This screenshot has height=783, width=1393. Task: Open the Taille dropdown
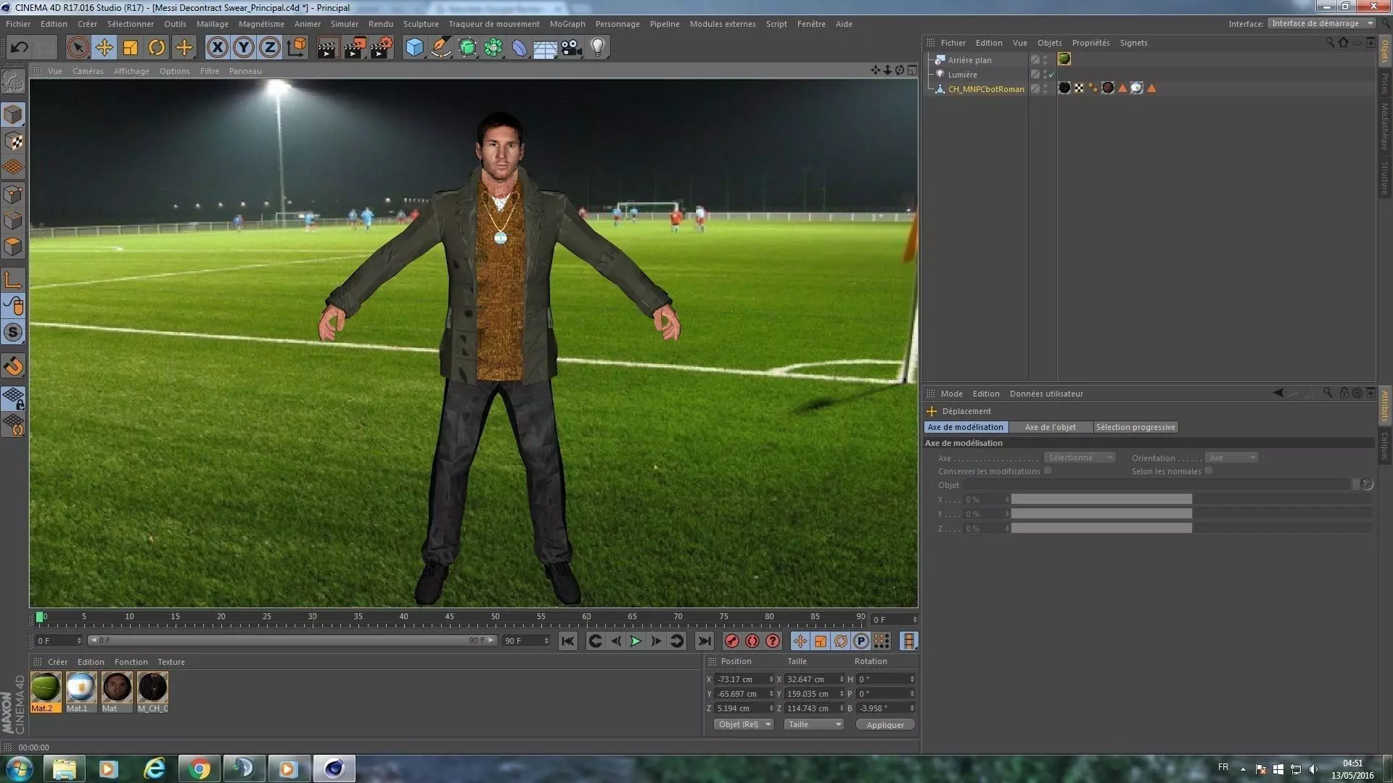pyautogui.click(x=813, y=724)
